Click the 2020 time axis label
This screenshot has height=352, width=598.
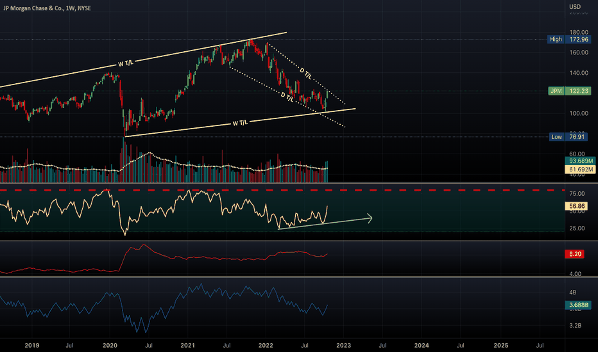[110, 346]
